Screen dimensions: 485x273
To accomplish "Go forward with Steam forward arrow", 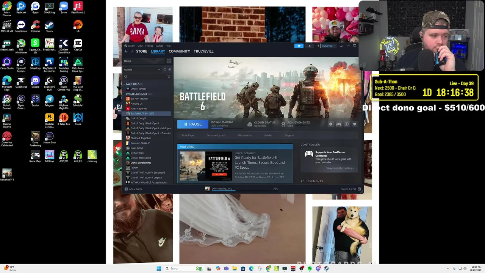I will click(x=132, y=51).
